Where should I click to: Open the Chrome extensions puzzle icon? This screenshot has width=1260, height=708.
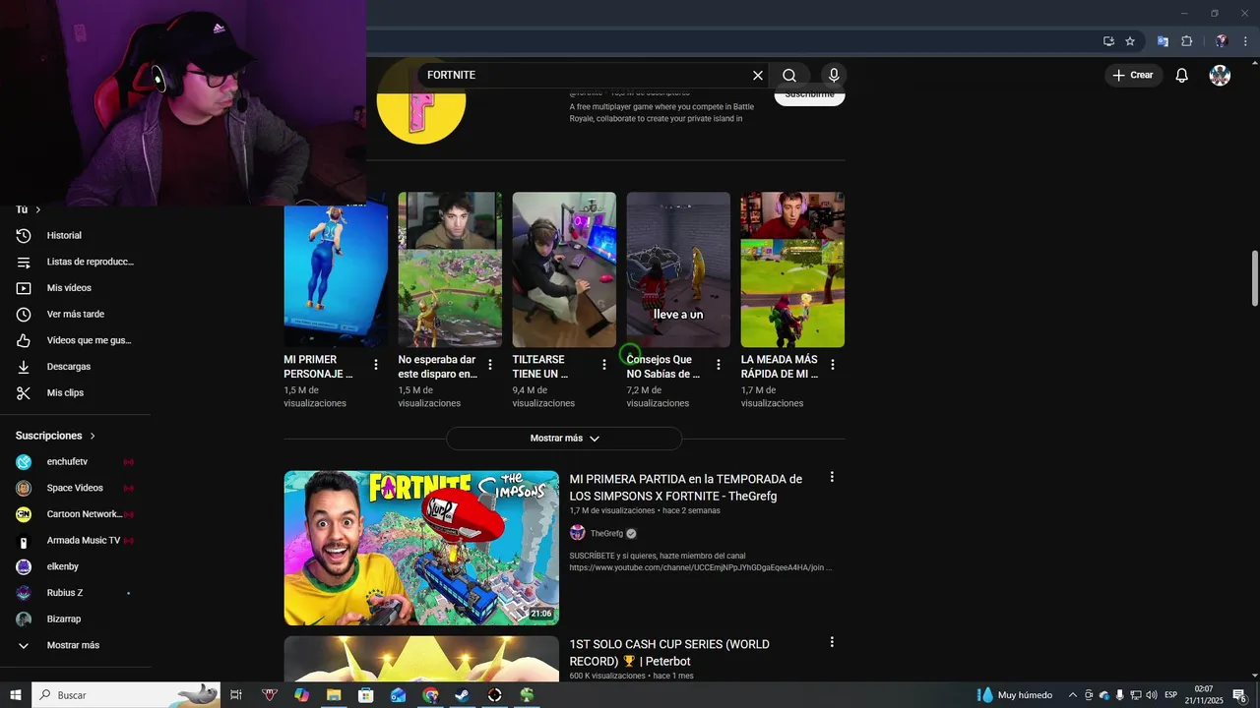(1186, 41)
